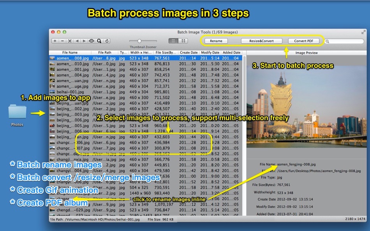
Task: Click status bar File Size: 962 KB
Action: [160, 219]
